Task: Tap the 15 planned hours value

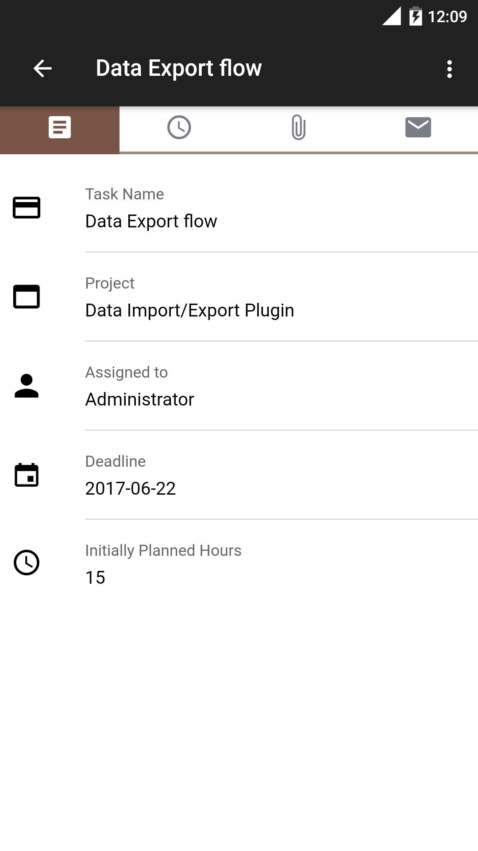Action: tap(95, 578)
